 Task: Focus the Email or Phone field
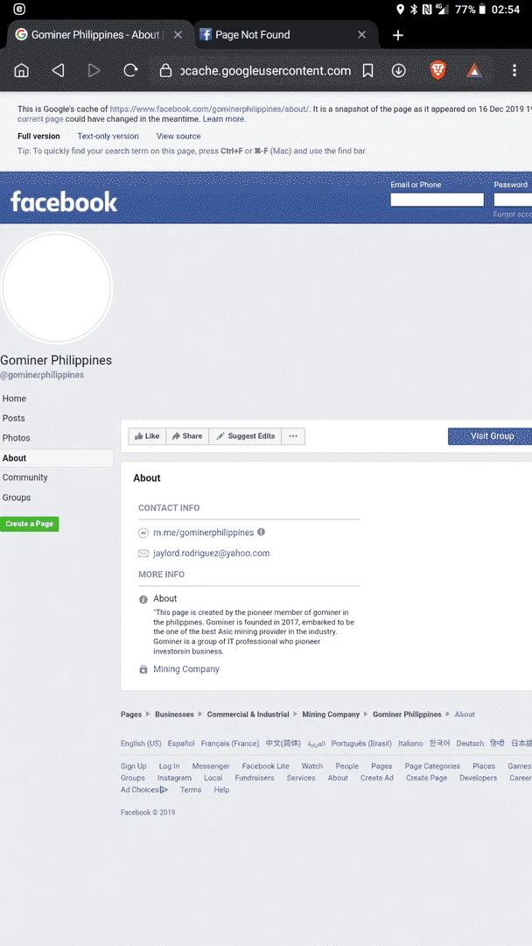[437, 200]
